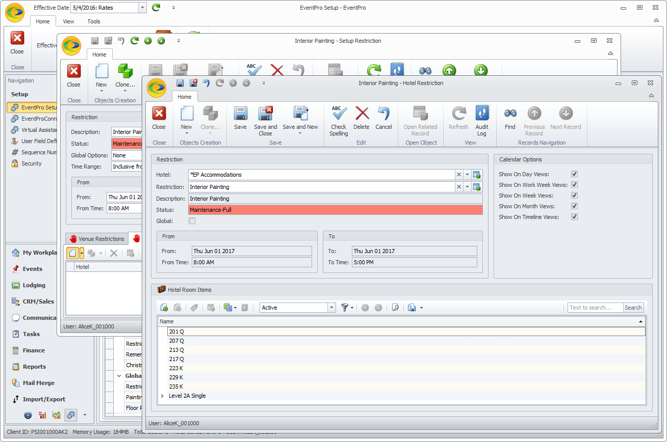
Task: Click Delete in Hotel Restriction ribbon
Action: click(362, 118)
